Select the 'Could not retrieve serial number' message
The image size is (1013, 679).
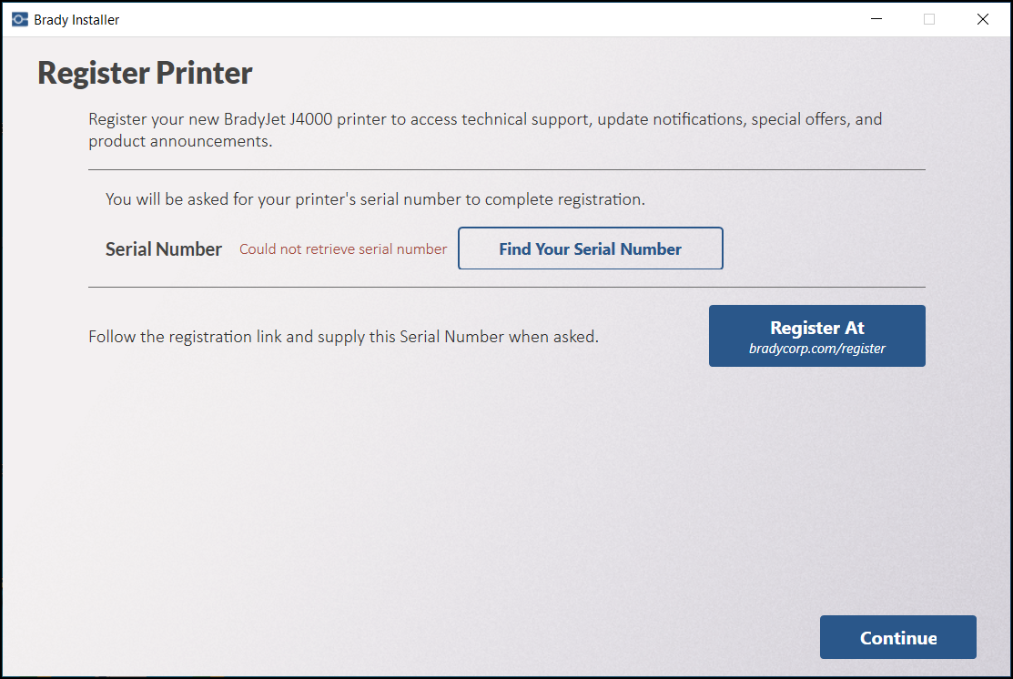pos(343,249)
